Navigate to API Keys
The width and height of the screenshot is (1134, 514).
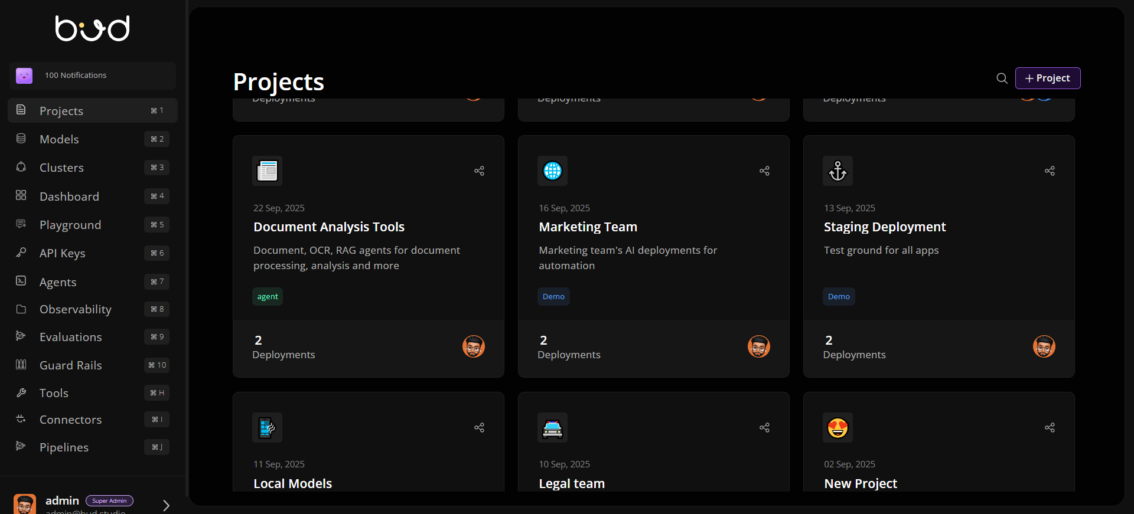coord(93,253)
